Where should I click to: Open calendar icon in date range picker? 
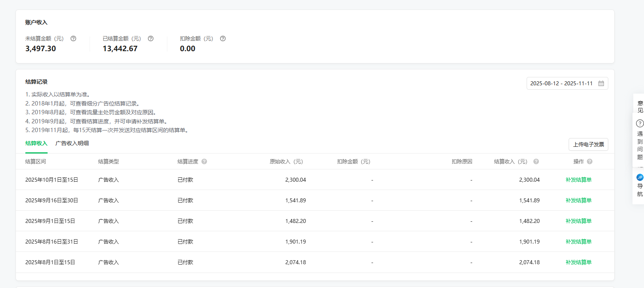tap(601, 83)
